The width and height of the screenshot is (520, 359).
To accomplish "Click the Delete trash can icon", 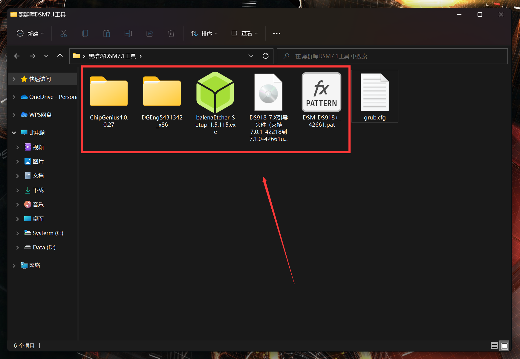I will point(171,33).
